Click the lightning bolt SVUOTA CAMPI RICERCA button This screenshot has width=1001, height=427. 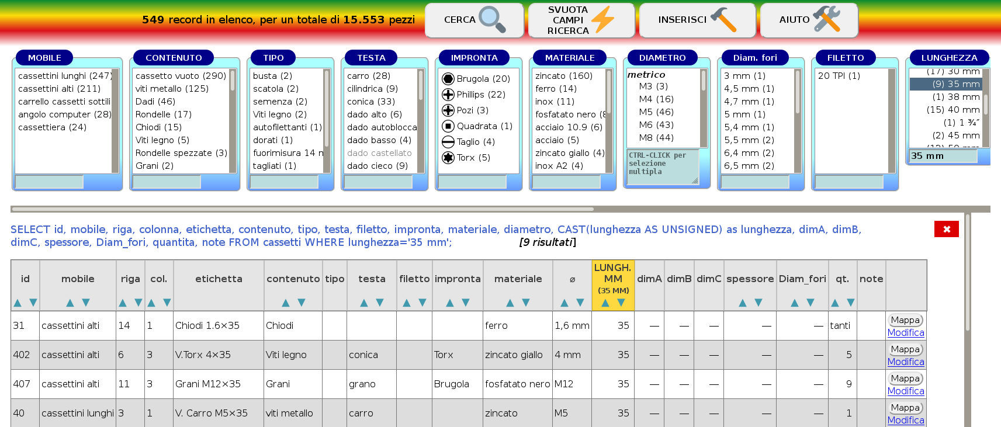pyautogui.click(x=581, y=20)
